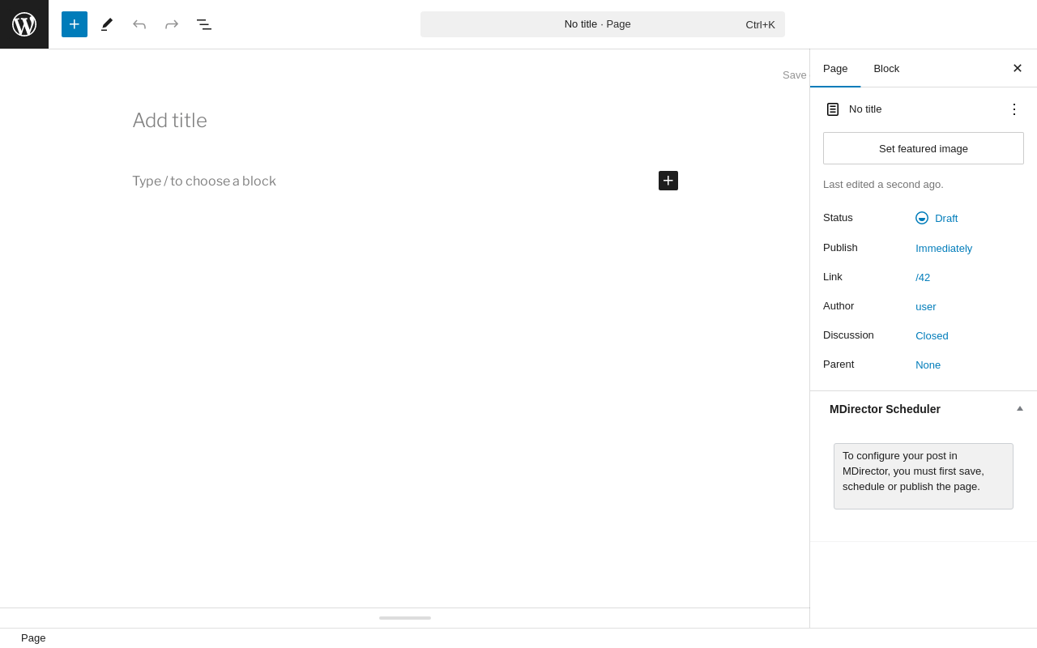Open the /42 link settings
The image size is (1037, 648).
(923, 277)
